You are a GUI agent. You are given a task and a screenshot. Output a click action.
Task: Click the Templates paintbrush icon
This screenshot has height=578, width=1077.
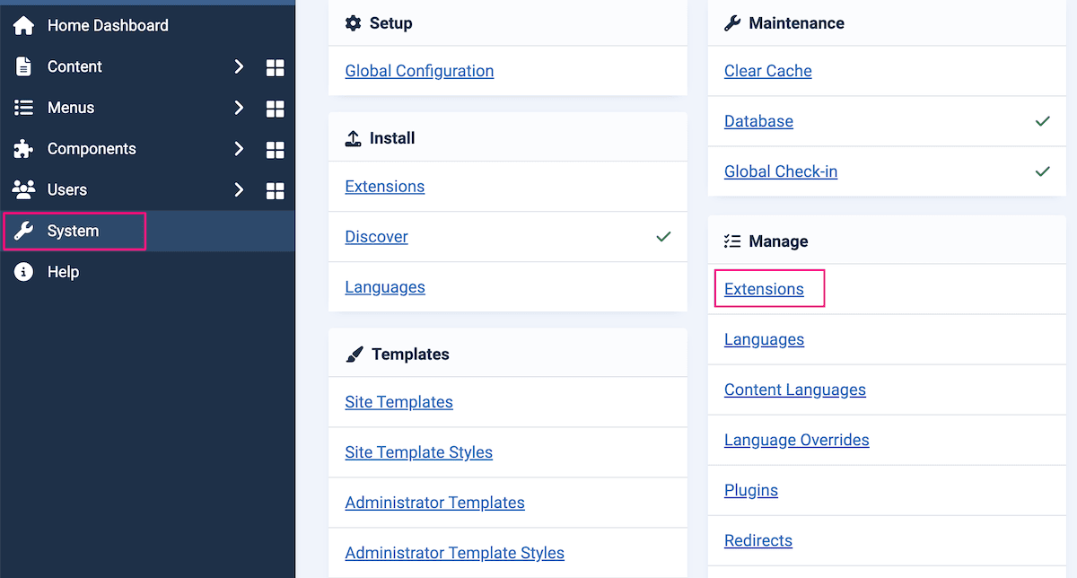pos(354,354)
